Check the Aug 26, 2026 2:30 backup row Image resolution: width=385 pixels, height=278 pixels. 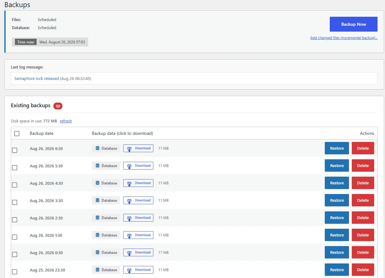pos(15,220)
